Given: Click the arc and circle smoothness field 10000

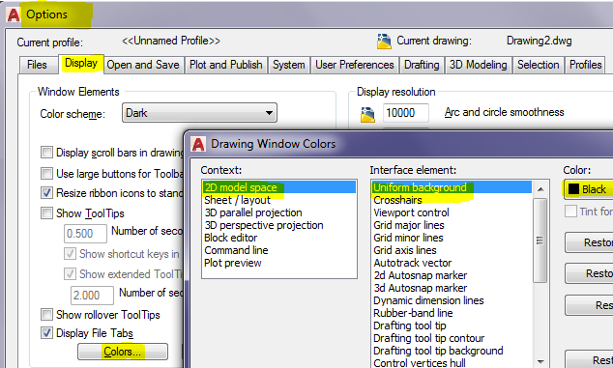Looking at the screenshot, I should pos(405,113).
